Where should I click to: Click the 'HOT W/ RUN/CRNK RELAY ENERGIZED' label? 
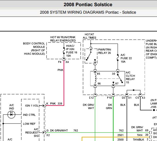[x=63, y=39]
